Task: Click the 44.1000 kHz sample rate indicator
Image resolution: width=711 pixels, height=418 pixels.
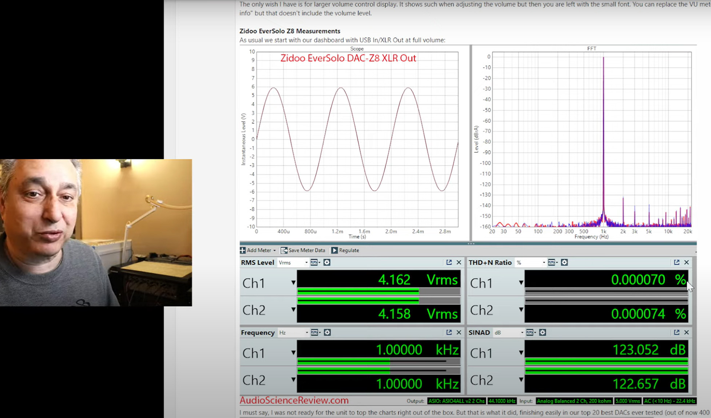Action: click(x=502, y=401)
